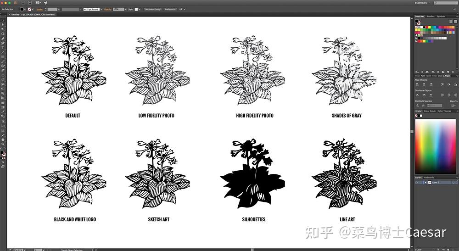459x251 pixels.
Task: Select the Magic Wand tool
Action: click(3, 29)
